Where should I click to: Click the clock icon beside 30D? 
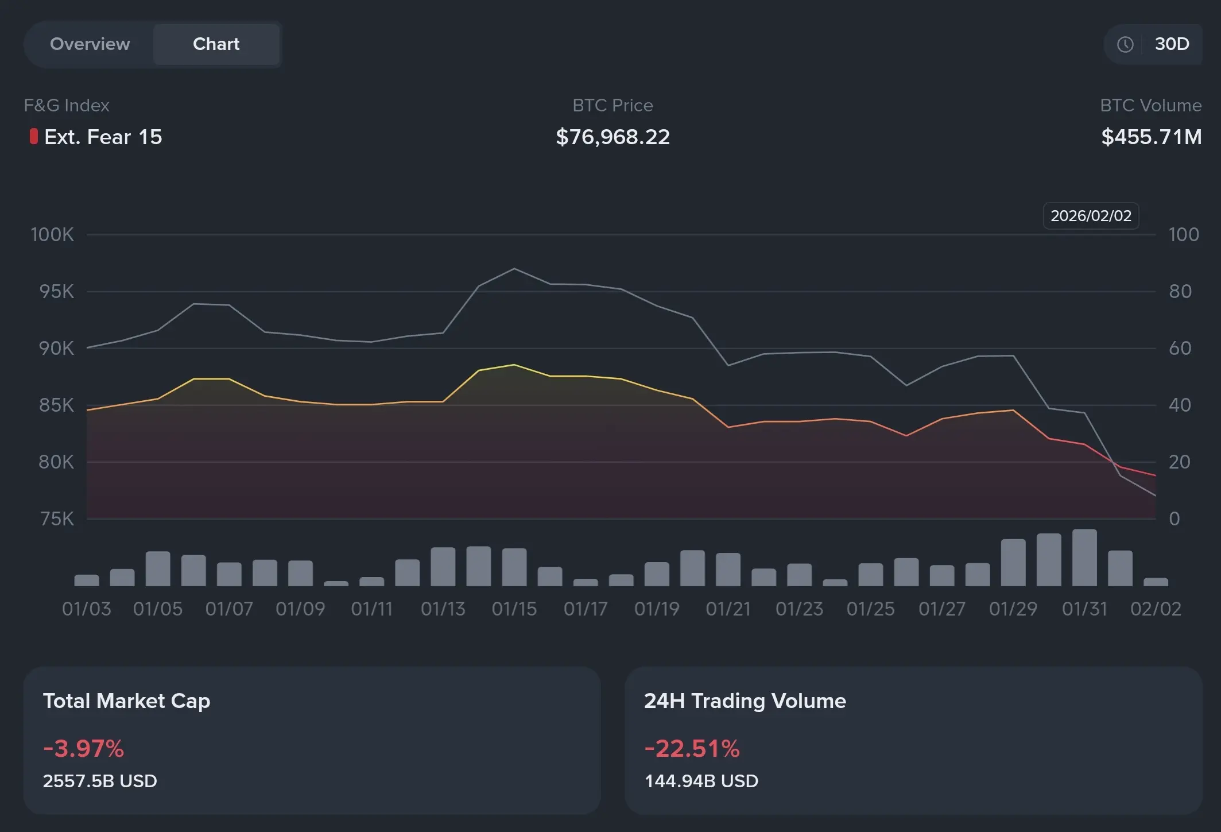(x=1125, y=44)
